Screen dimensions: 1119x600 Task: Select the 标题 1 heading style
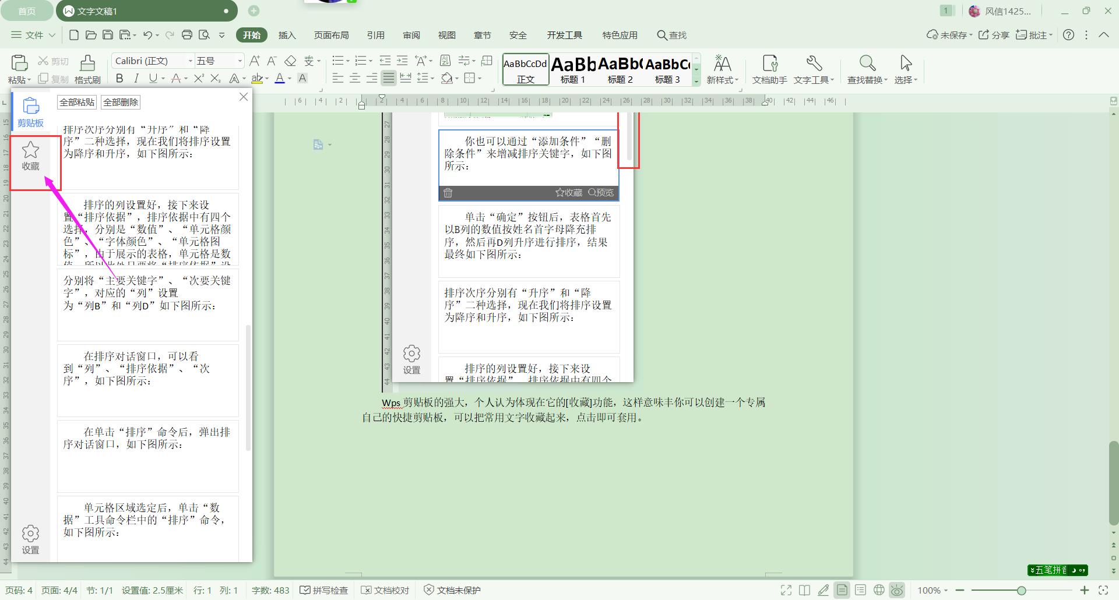[573, 70]
